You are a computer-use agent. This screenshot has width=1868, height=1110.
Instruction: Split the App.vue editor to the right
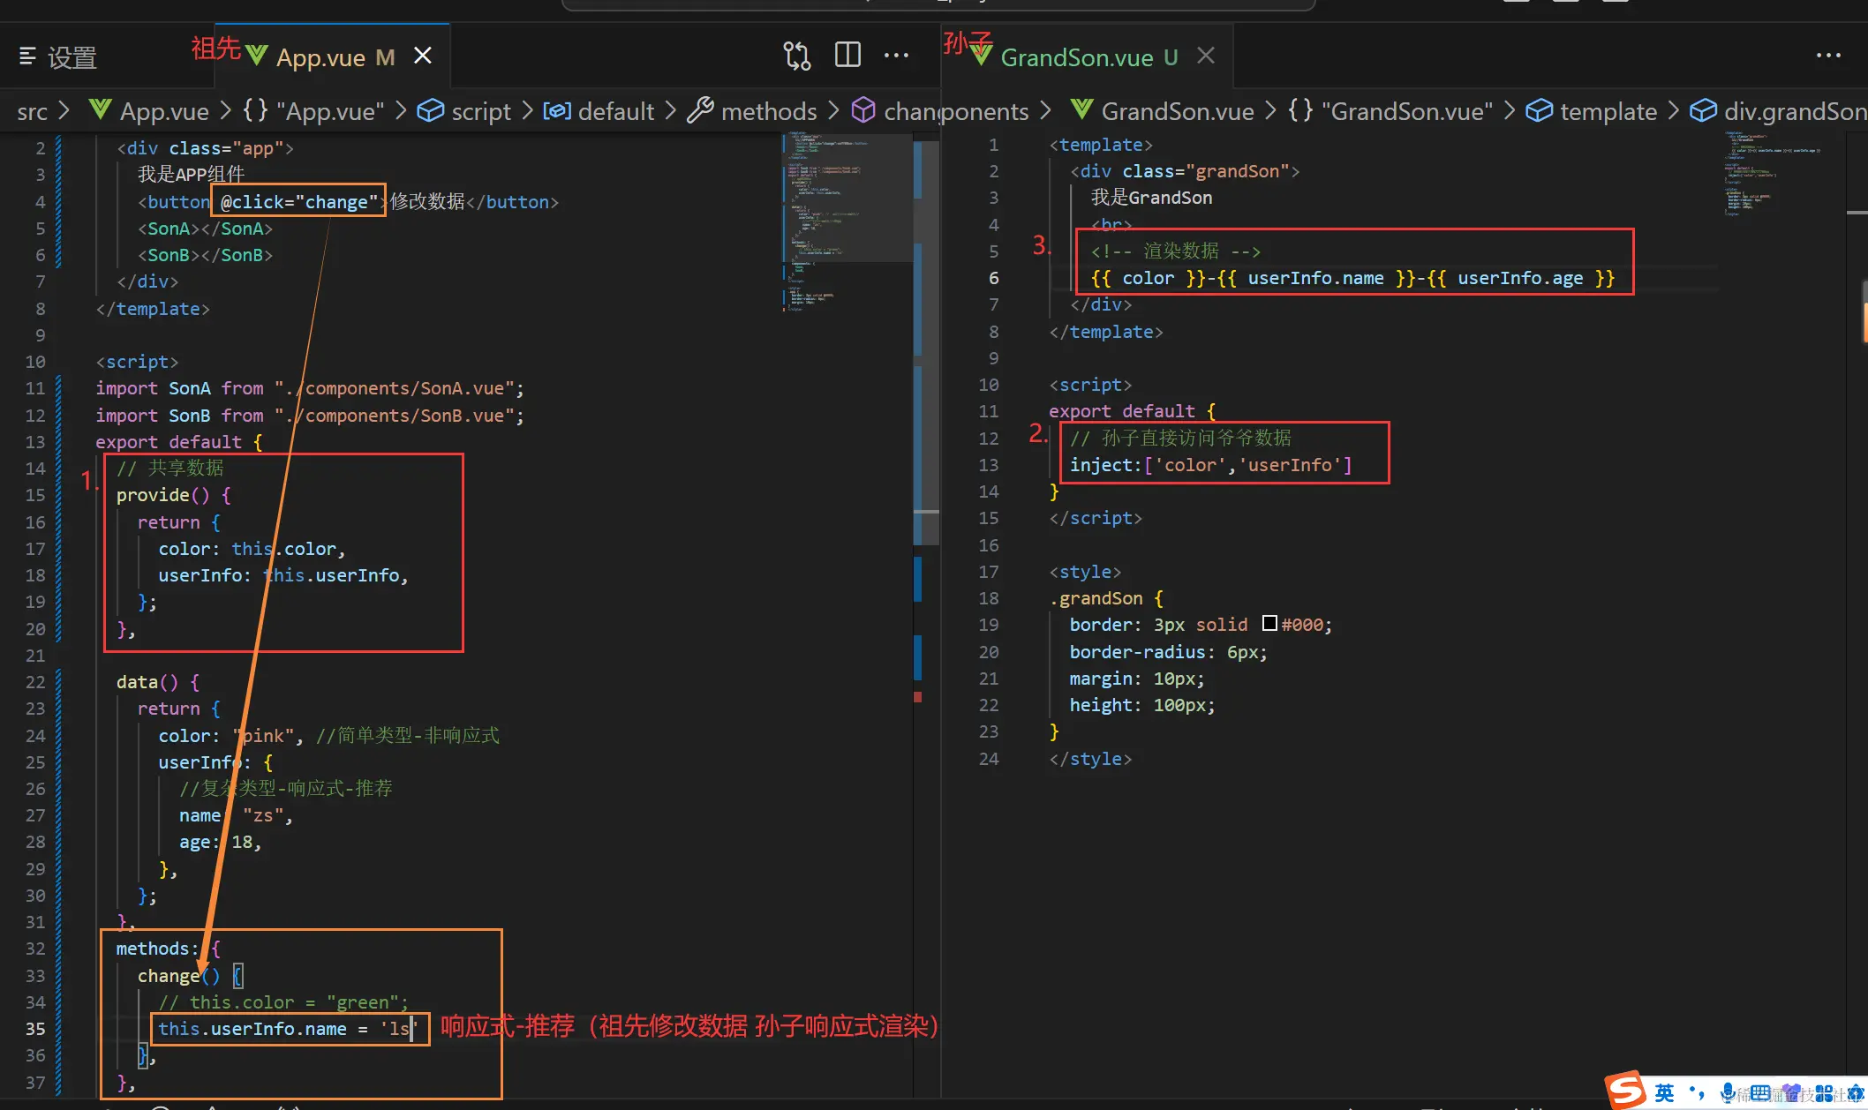pyautogui.click(x=847, y=56)
